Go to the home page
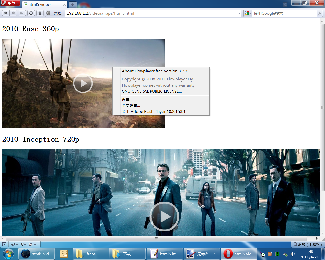The width and height of the screenshot is (325, 260). tap(40, 13)
